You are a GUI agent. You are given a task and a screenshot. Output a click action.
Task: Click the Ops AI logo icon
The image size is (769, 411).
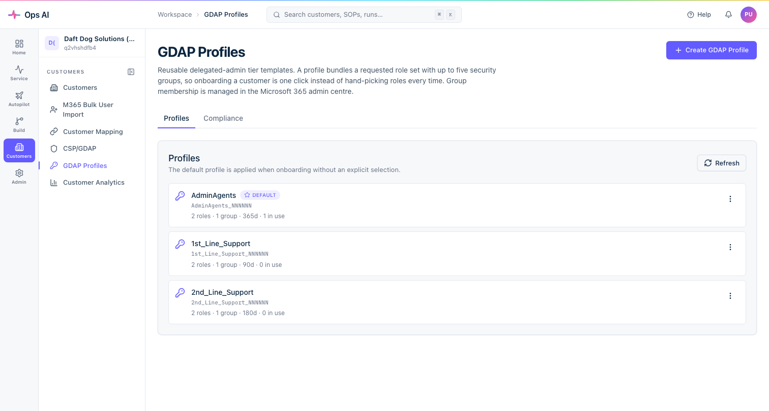point(14,15)
